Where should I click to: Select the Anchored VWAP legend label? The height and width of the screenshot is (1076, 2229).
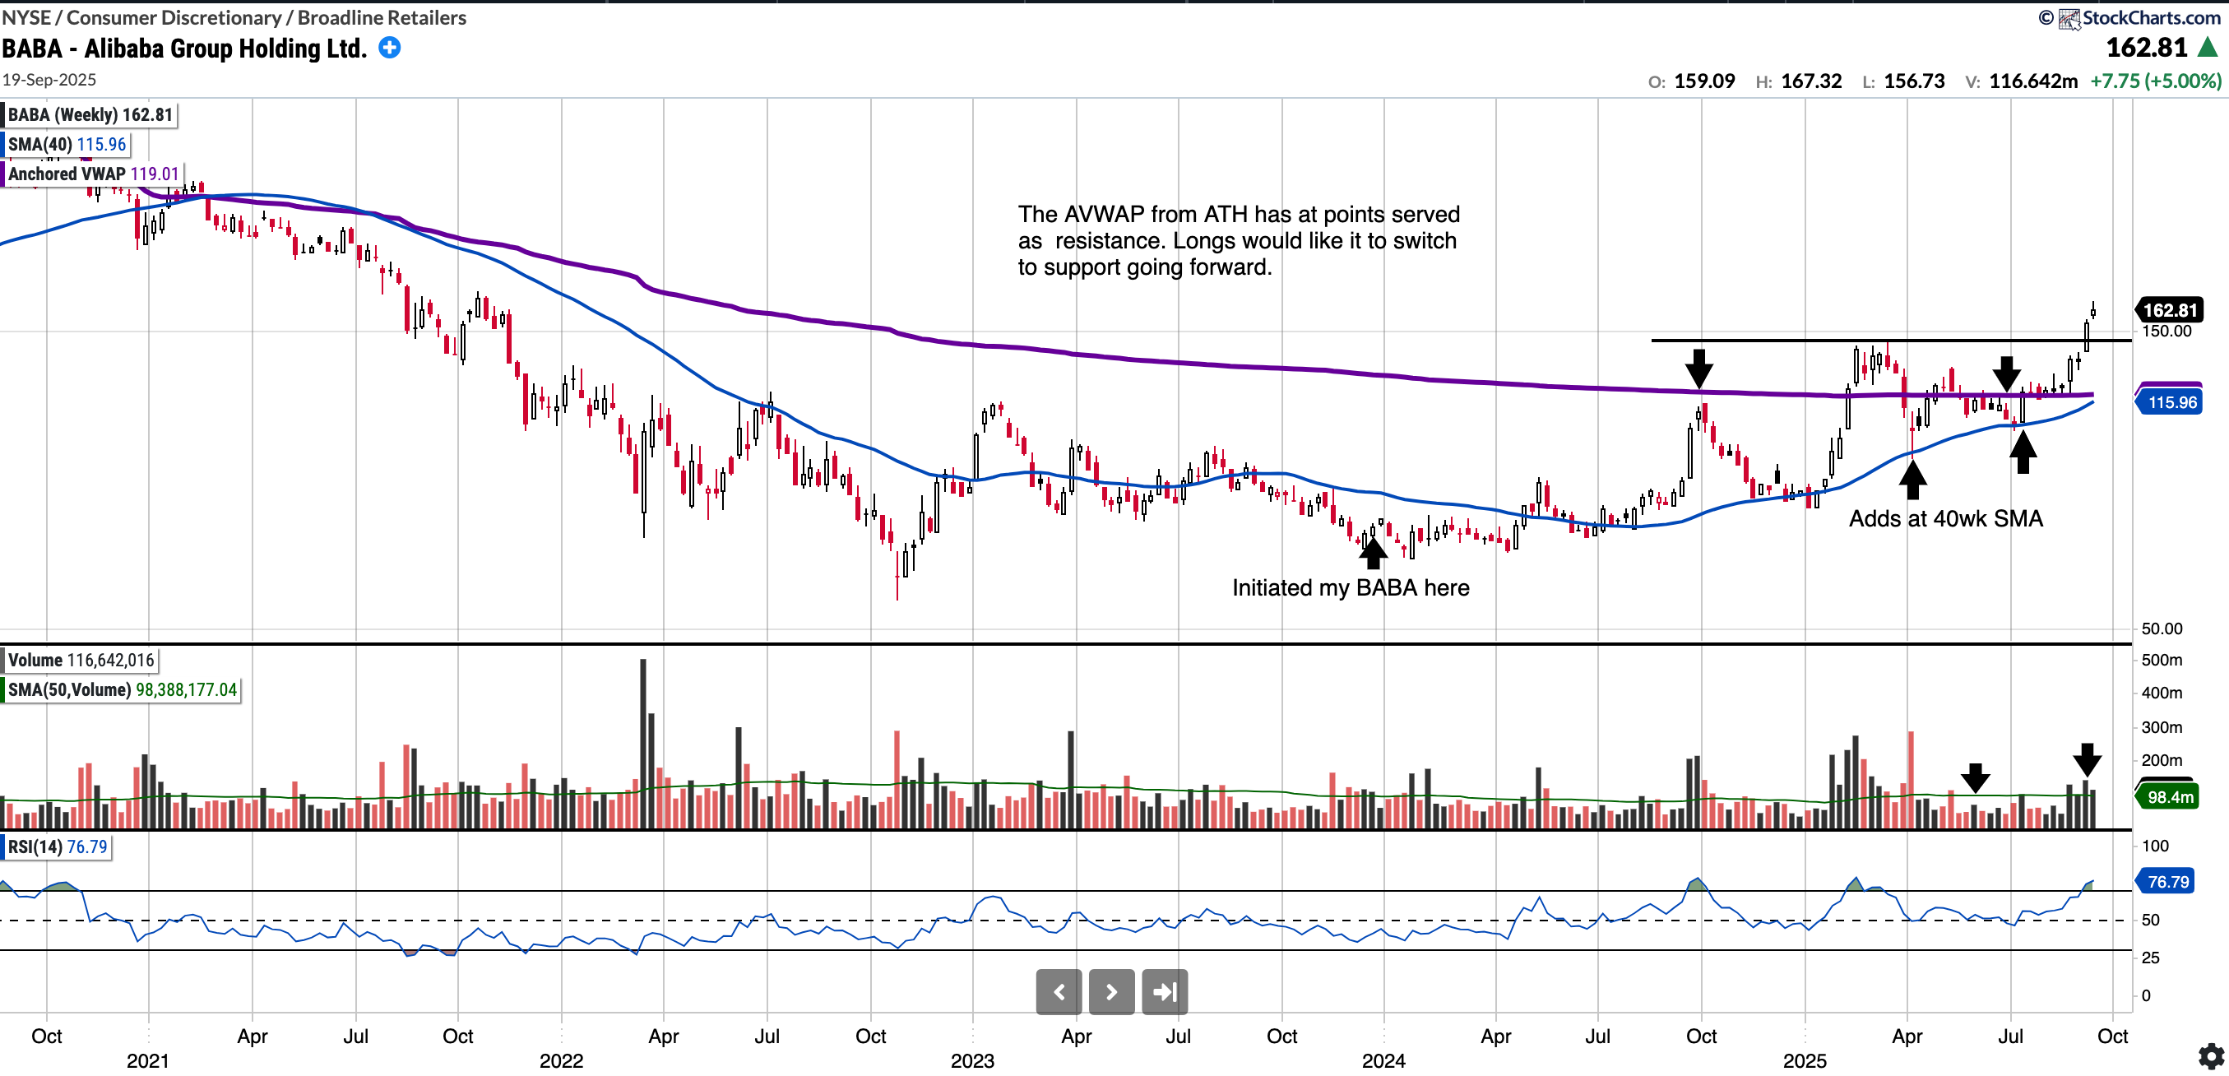94,173
